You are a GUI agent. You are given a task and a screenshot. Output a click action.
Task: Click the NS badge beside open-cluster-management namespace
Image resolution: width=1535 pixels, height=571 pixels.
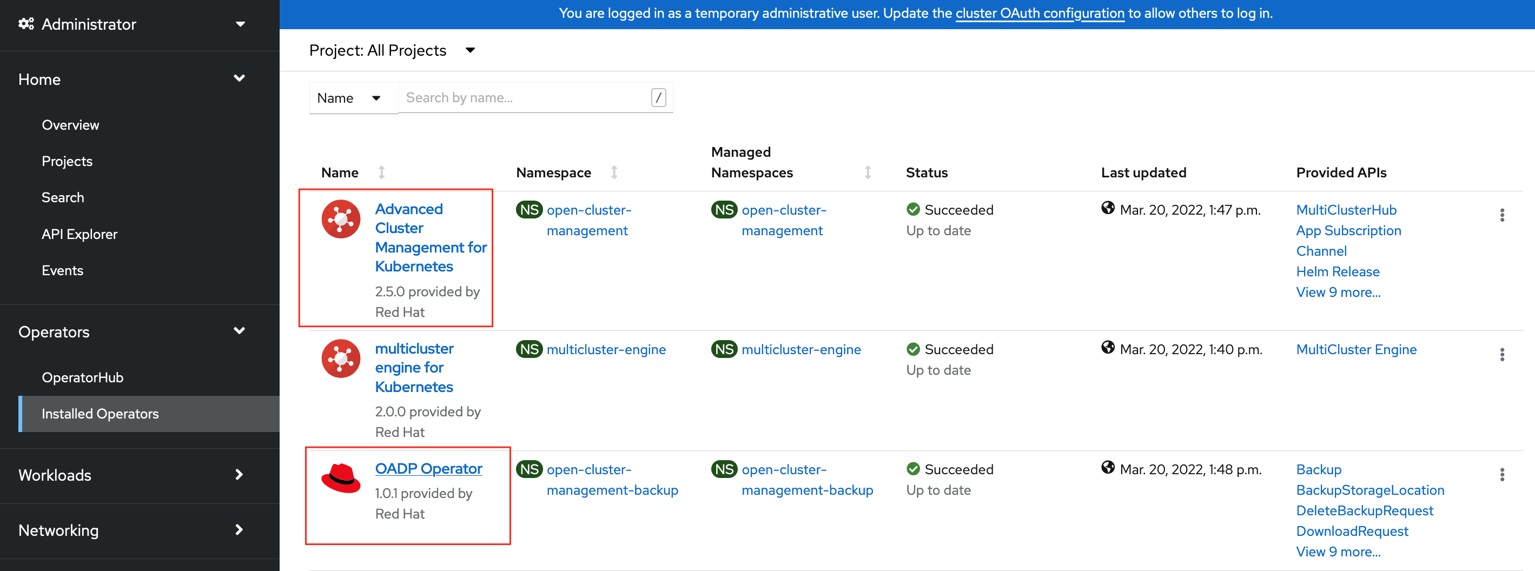[529, 210]
